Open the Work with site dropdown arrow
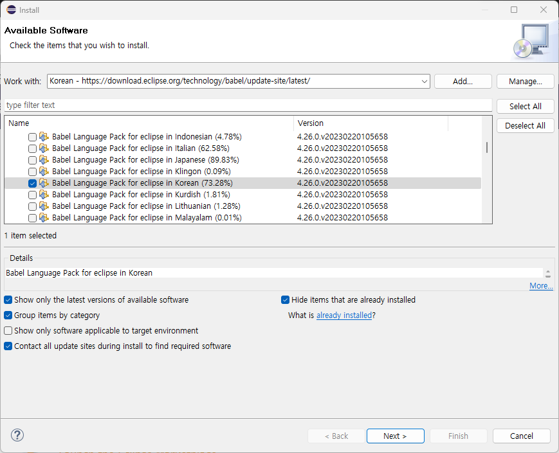This screenshot has width=559, height=453. [x=425, y=81]
